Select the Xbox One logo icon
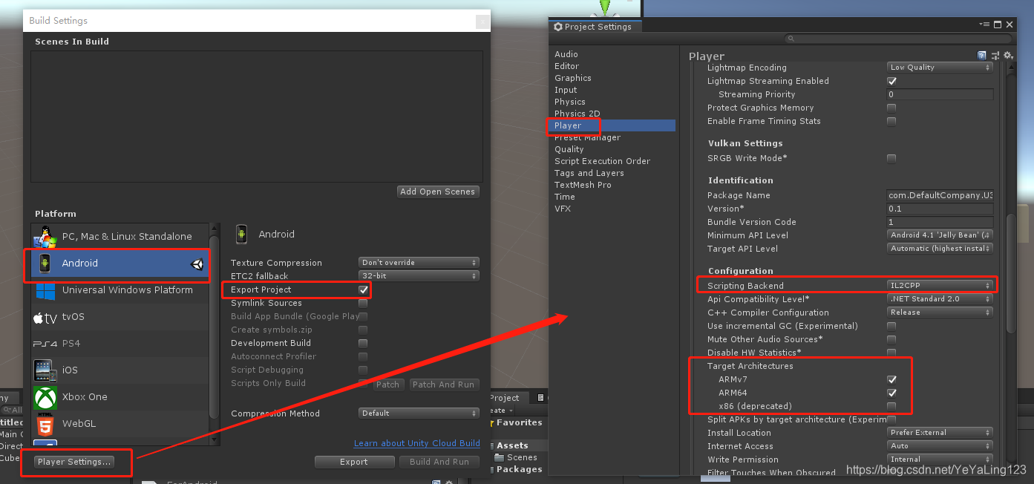 click(x=46, y=397)
